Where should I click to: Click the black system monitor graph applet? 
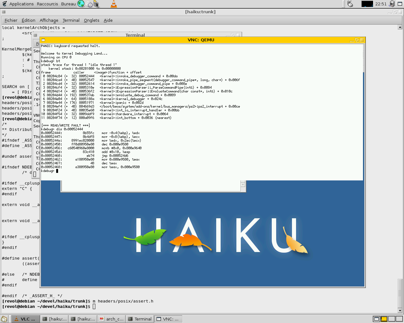367,4
